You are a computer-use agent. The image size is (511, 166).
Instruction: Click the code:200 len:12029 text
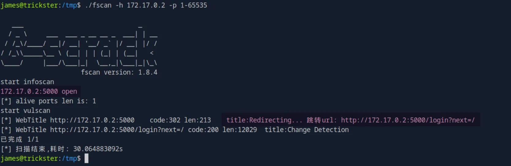pos(222,130)
